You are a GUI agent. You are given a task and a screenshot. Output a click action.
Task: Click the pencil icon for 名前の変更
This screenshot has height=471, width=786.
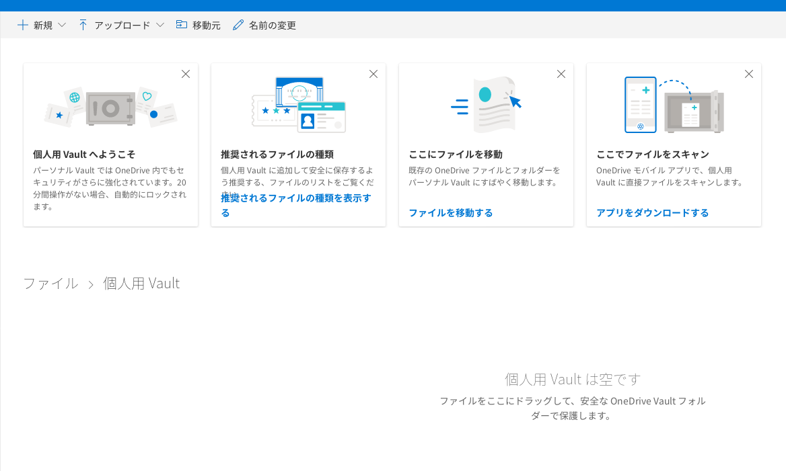[x=238, y=25]
